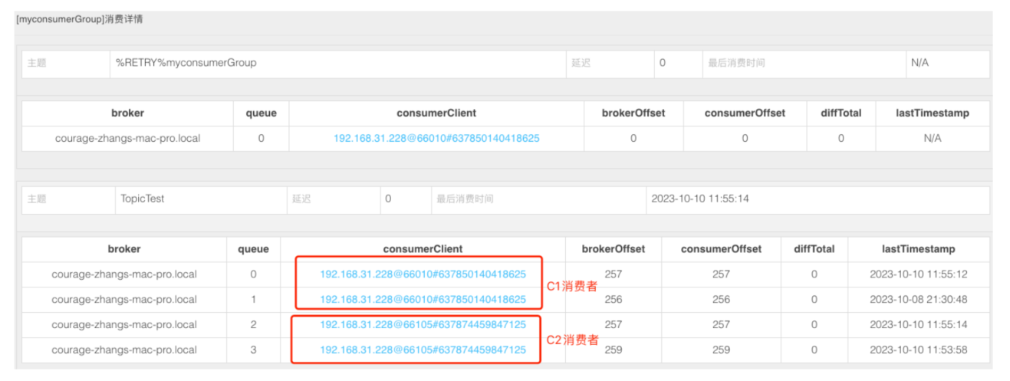Click the C2消费者 annotation label
This screenshot has height=381, width=1010.
(571, 340)
